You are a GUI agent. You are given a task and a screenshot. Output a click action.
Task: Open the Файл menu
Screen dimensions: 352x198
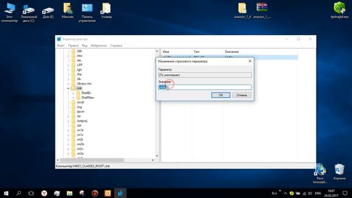(61, 45)
